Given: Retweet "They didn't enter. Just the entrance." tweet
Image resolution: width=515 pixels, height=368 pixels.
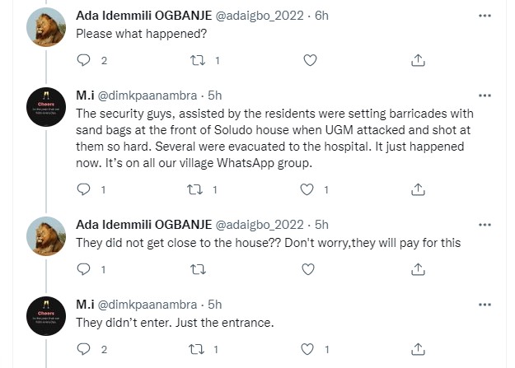Looking at the screenshot, I should click(x=197, y=349).
